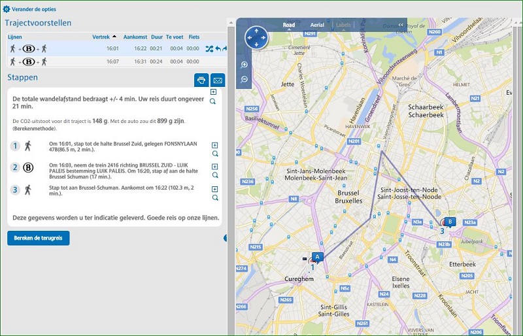
Task: Click the Bereken de terugreis button
Action: point(38,238)
